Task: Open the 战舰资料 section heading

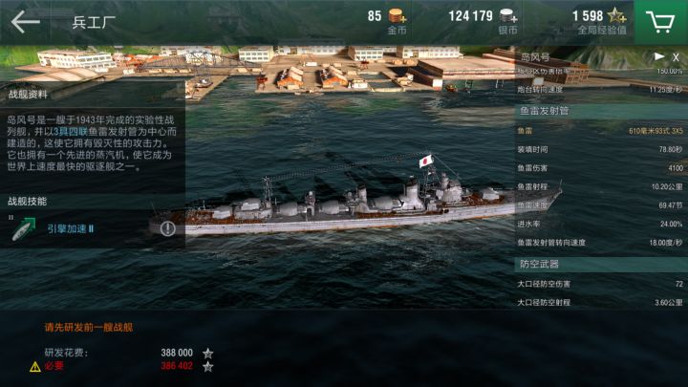Action: click(28, 95)
